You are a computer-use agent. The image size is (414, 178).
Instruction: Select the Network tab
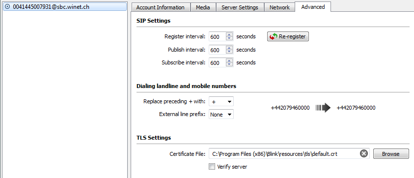tap(279, 7)
